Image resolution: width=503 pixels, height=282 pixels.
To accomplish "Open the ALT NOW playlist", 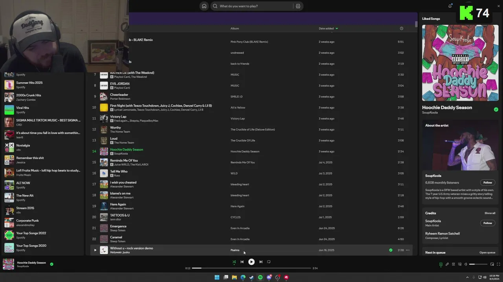I will pyautogui.click(x=42, y=185).
